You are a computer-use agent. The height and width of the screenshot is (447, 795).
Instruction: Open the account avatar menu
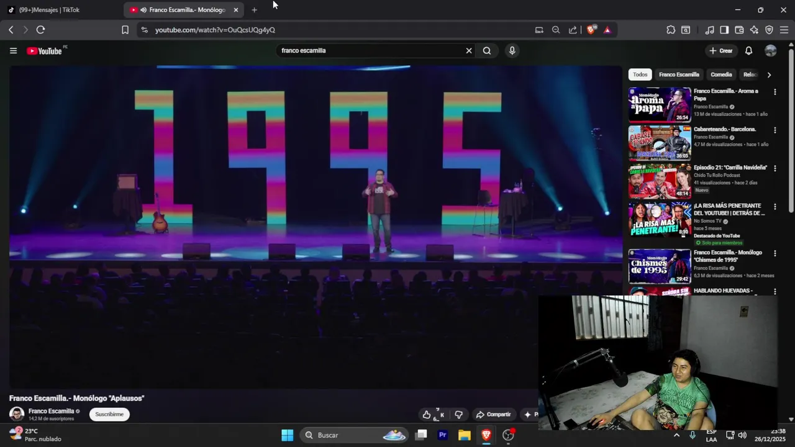pos(771,51)
